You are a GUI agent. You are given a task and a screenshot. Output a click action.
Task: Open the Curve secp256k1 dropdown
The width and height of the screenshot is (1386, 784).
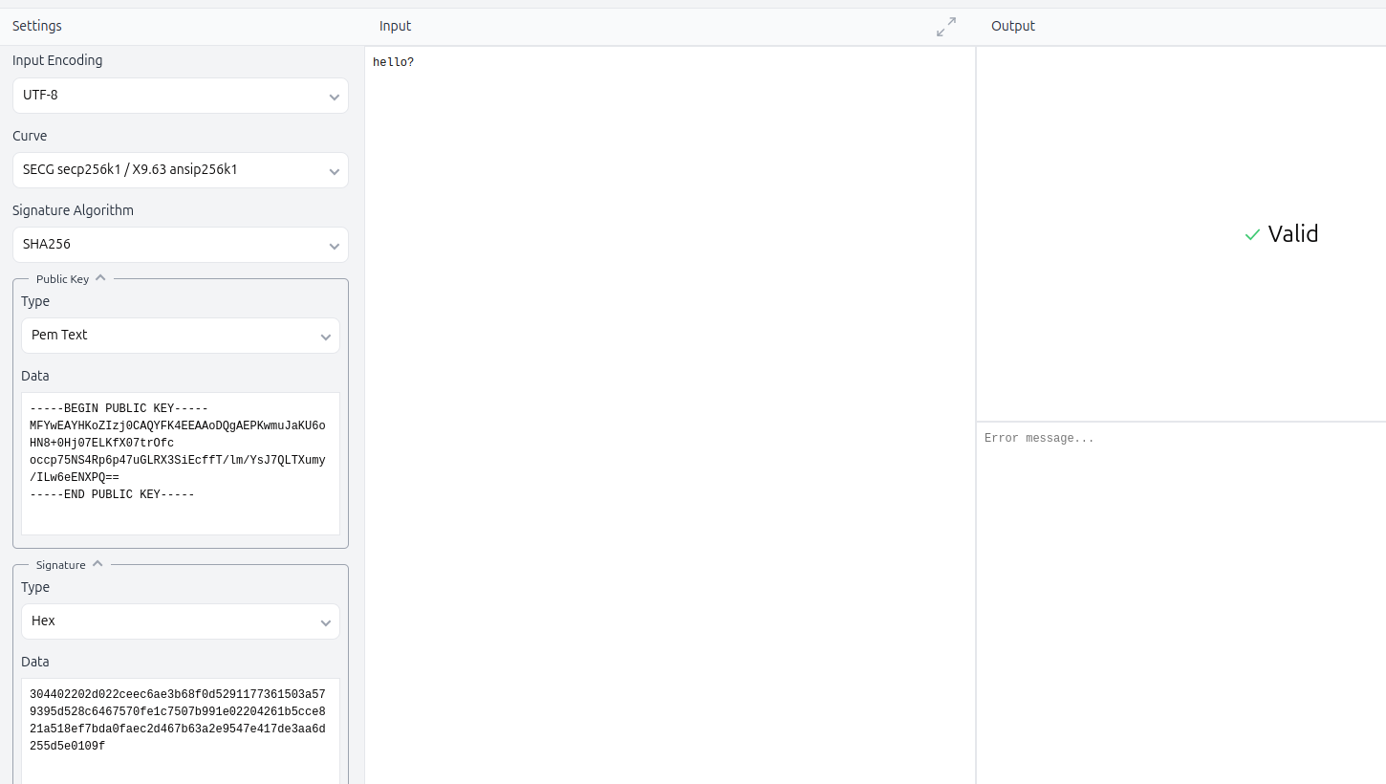(181, 170)
